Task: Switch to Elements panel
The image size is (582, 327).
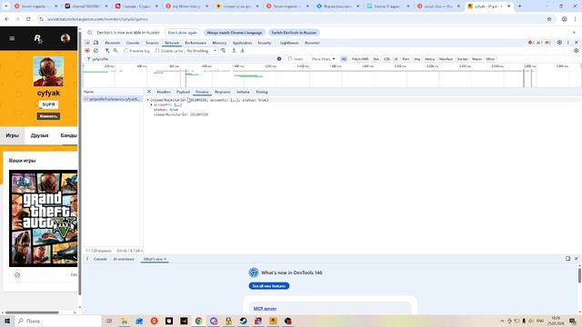Action: [x=113, y=43]
